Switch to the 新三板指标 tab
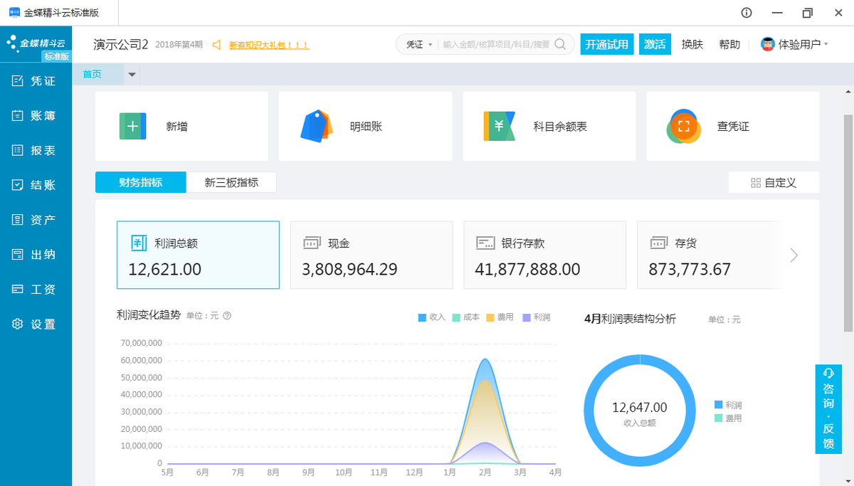 pos(231,182)
